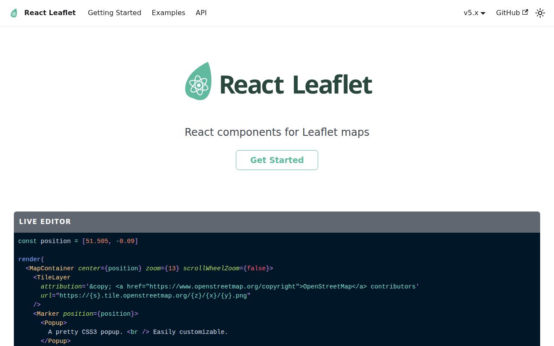
Task: Click the React Leaflet leaf logo in navbar
Action: point(14,13)
